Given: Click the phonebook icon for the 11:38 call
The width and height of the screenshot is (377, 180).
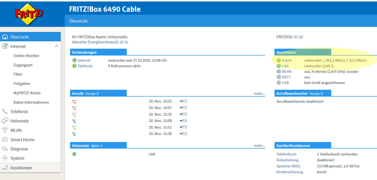Looking at the screenshot, I should point(183,134).
